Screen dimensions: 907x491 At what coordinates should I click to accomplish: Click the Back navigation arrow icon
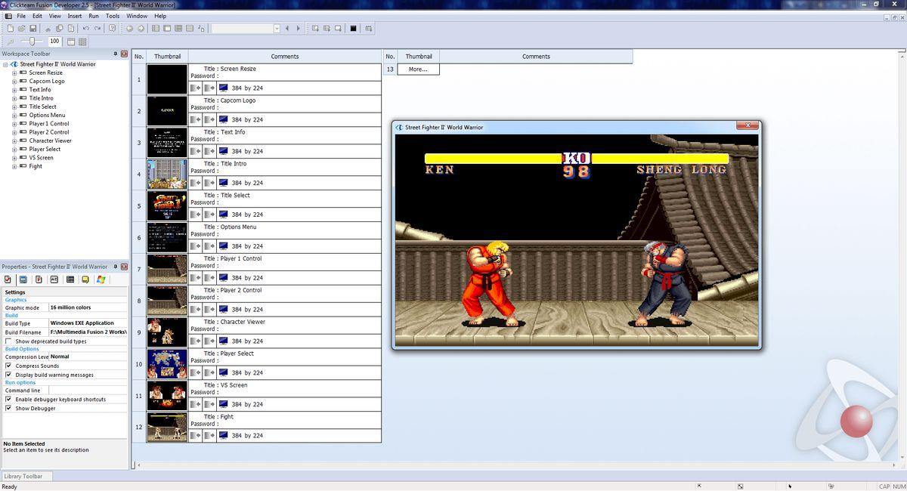point(129,29)
